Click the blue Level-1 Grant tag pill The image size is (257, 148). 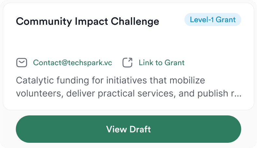coord(213,20)
